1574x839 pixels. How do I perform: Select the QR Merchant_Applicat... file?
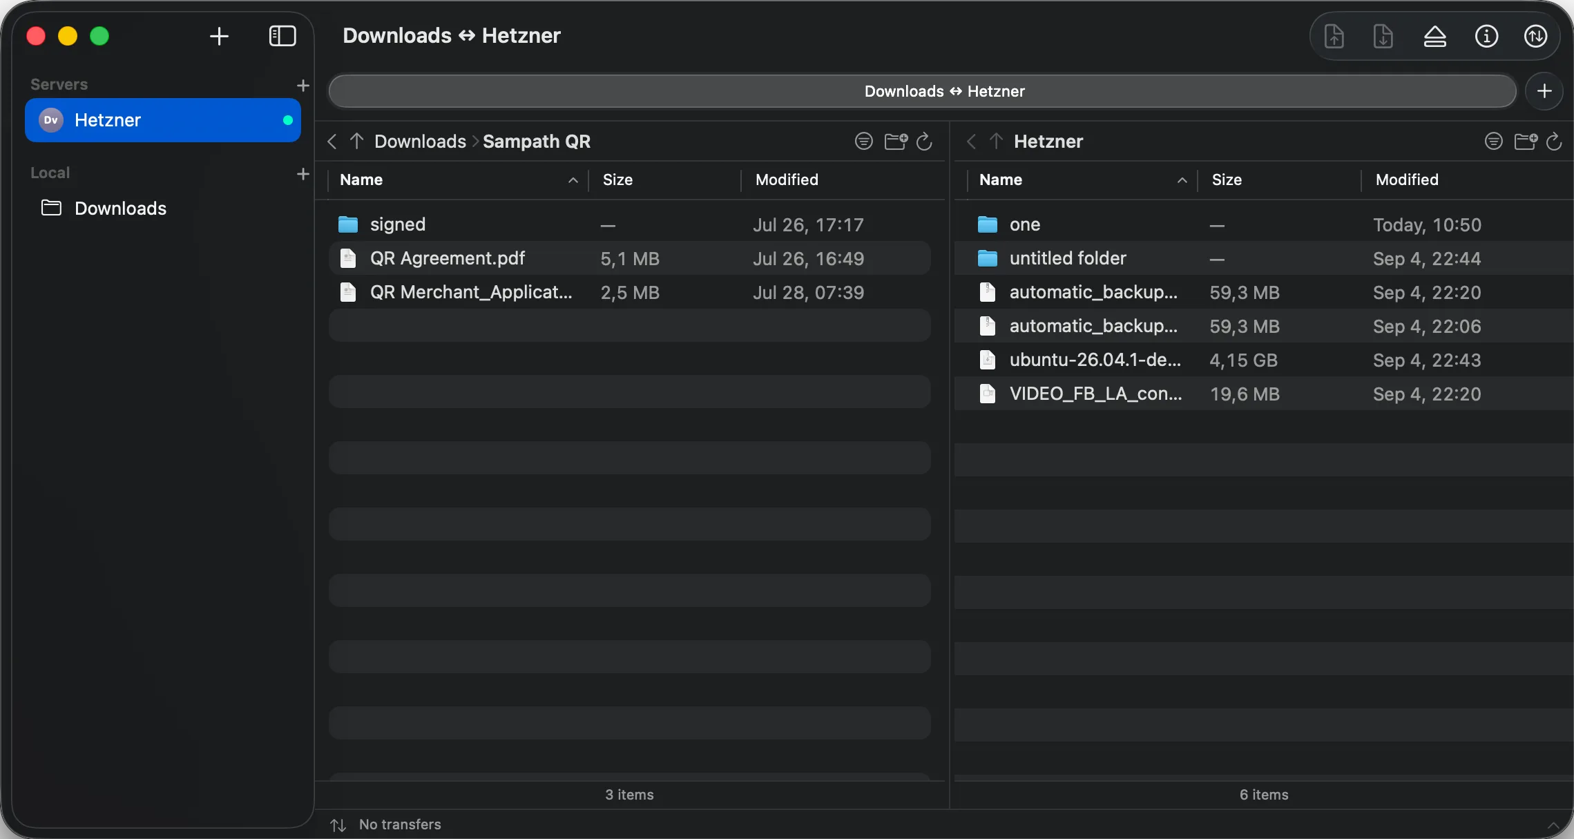630,292
